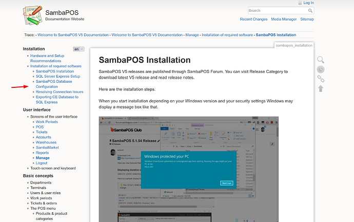Click Manage in the trace breadcrumb
The image size is (354, 222).
tap(192, 35)
